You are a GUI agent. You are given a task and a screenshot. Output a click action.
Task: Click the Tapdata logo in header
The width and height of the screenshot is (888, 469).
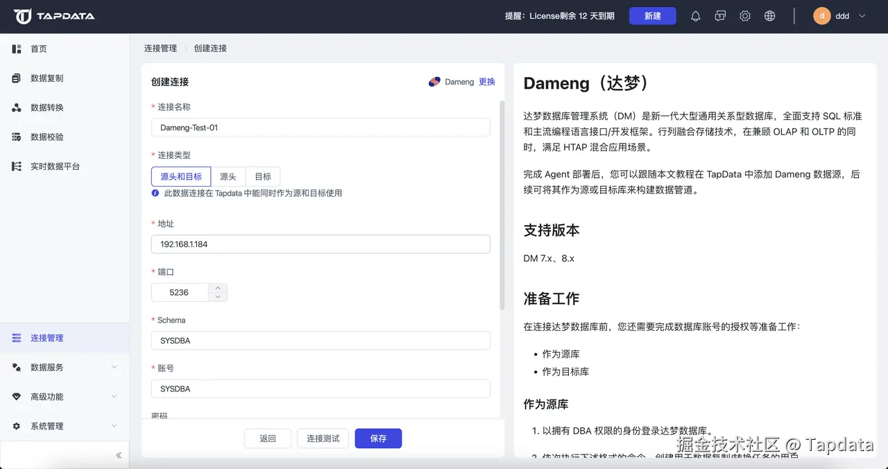[x=54, y=16]
